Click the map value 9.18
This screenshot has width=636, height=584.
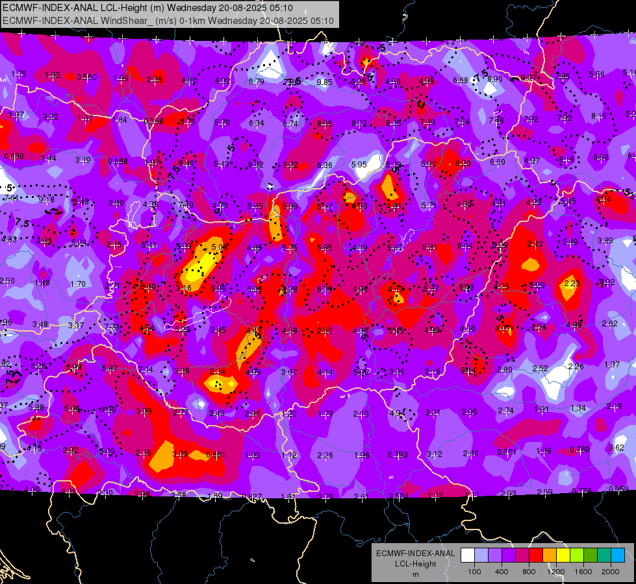(46, 200)
